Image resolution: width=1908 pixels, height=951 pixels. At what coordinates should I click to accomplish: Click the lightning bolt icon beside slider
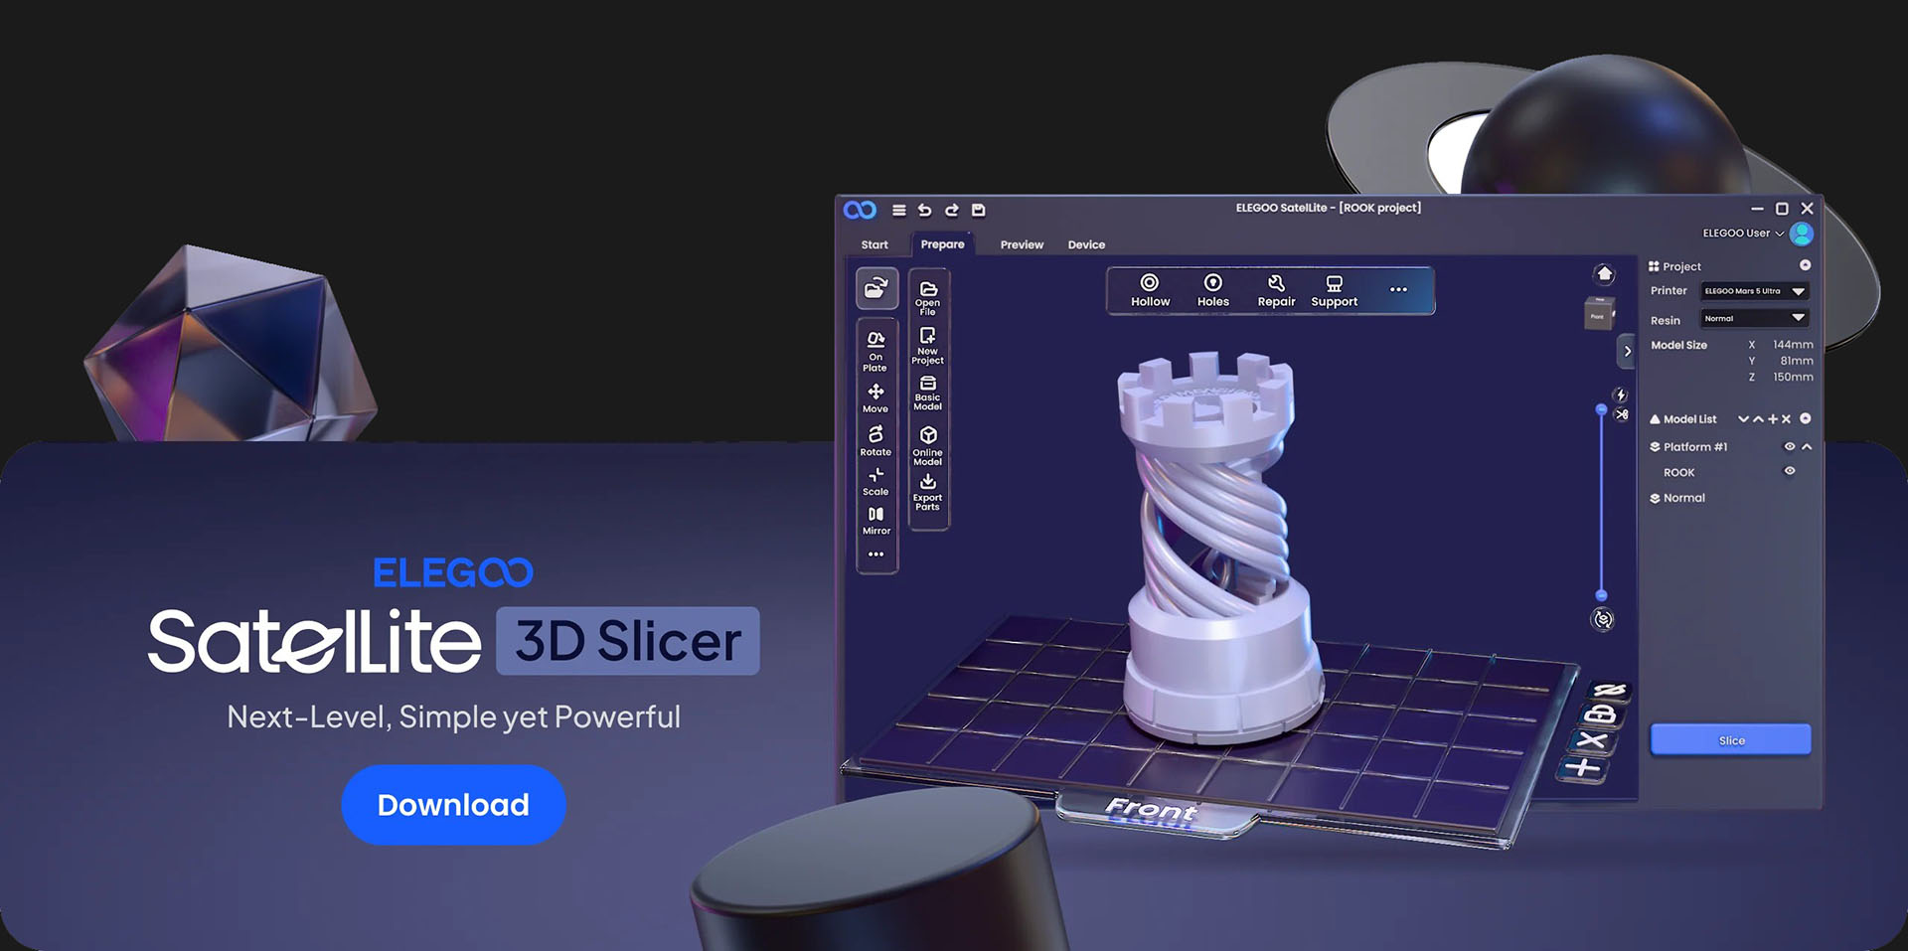click(1621, 395)
